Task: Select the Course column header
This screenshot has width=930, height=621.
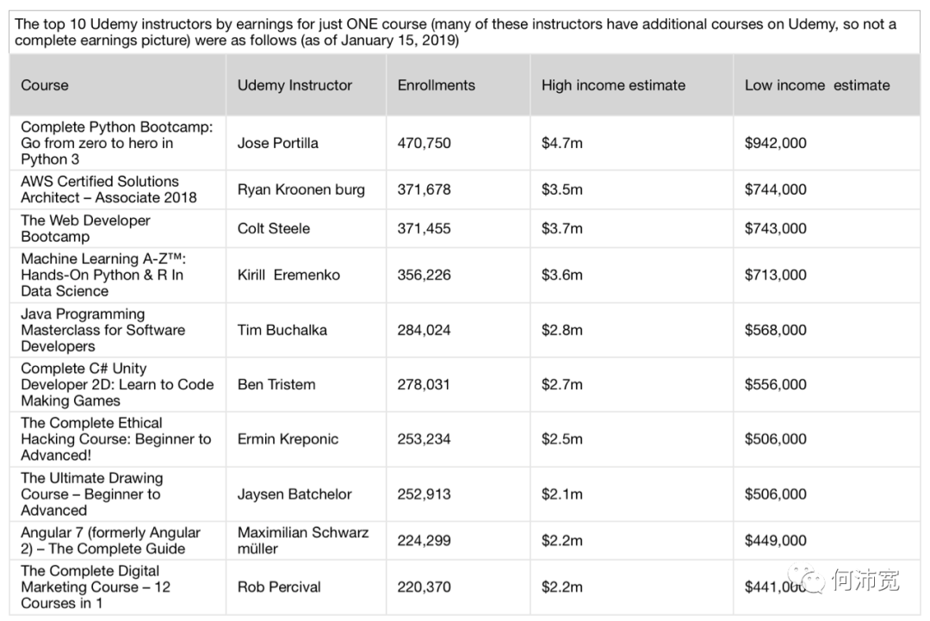Action: point(45,85)
